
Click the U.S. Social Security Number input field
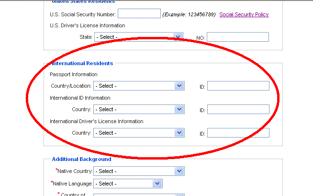point(139,14)
